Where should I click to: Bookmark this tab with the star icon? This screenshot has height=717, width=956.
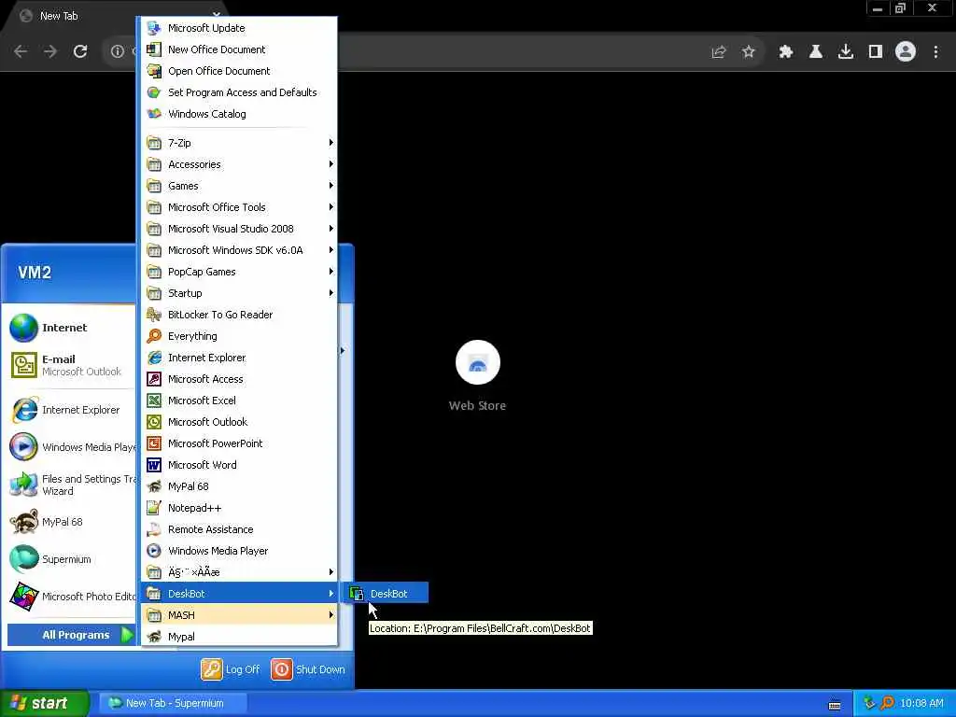[749, 52]
